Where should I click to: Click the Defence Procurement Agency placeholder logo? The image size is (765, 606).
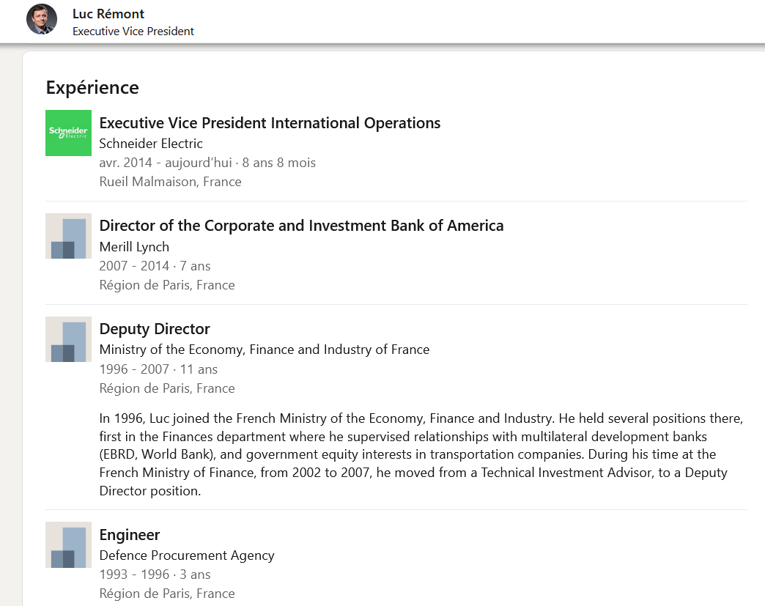(x=68, y=544)
